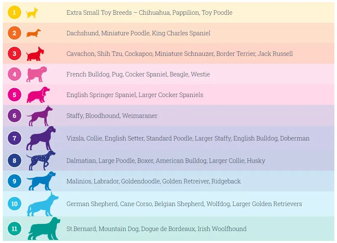Click the Malinios, Labrador, Goldendoodle row text
The image size is (337, 243).
tap(153, 182)
